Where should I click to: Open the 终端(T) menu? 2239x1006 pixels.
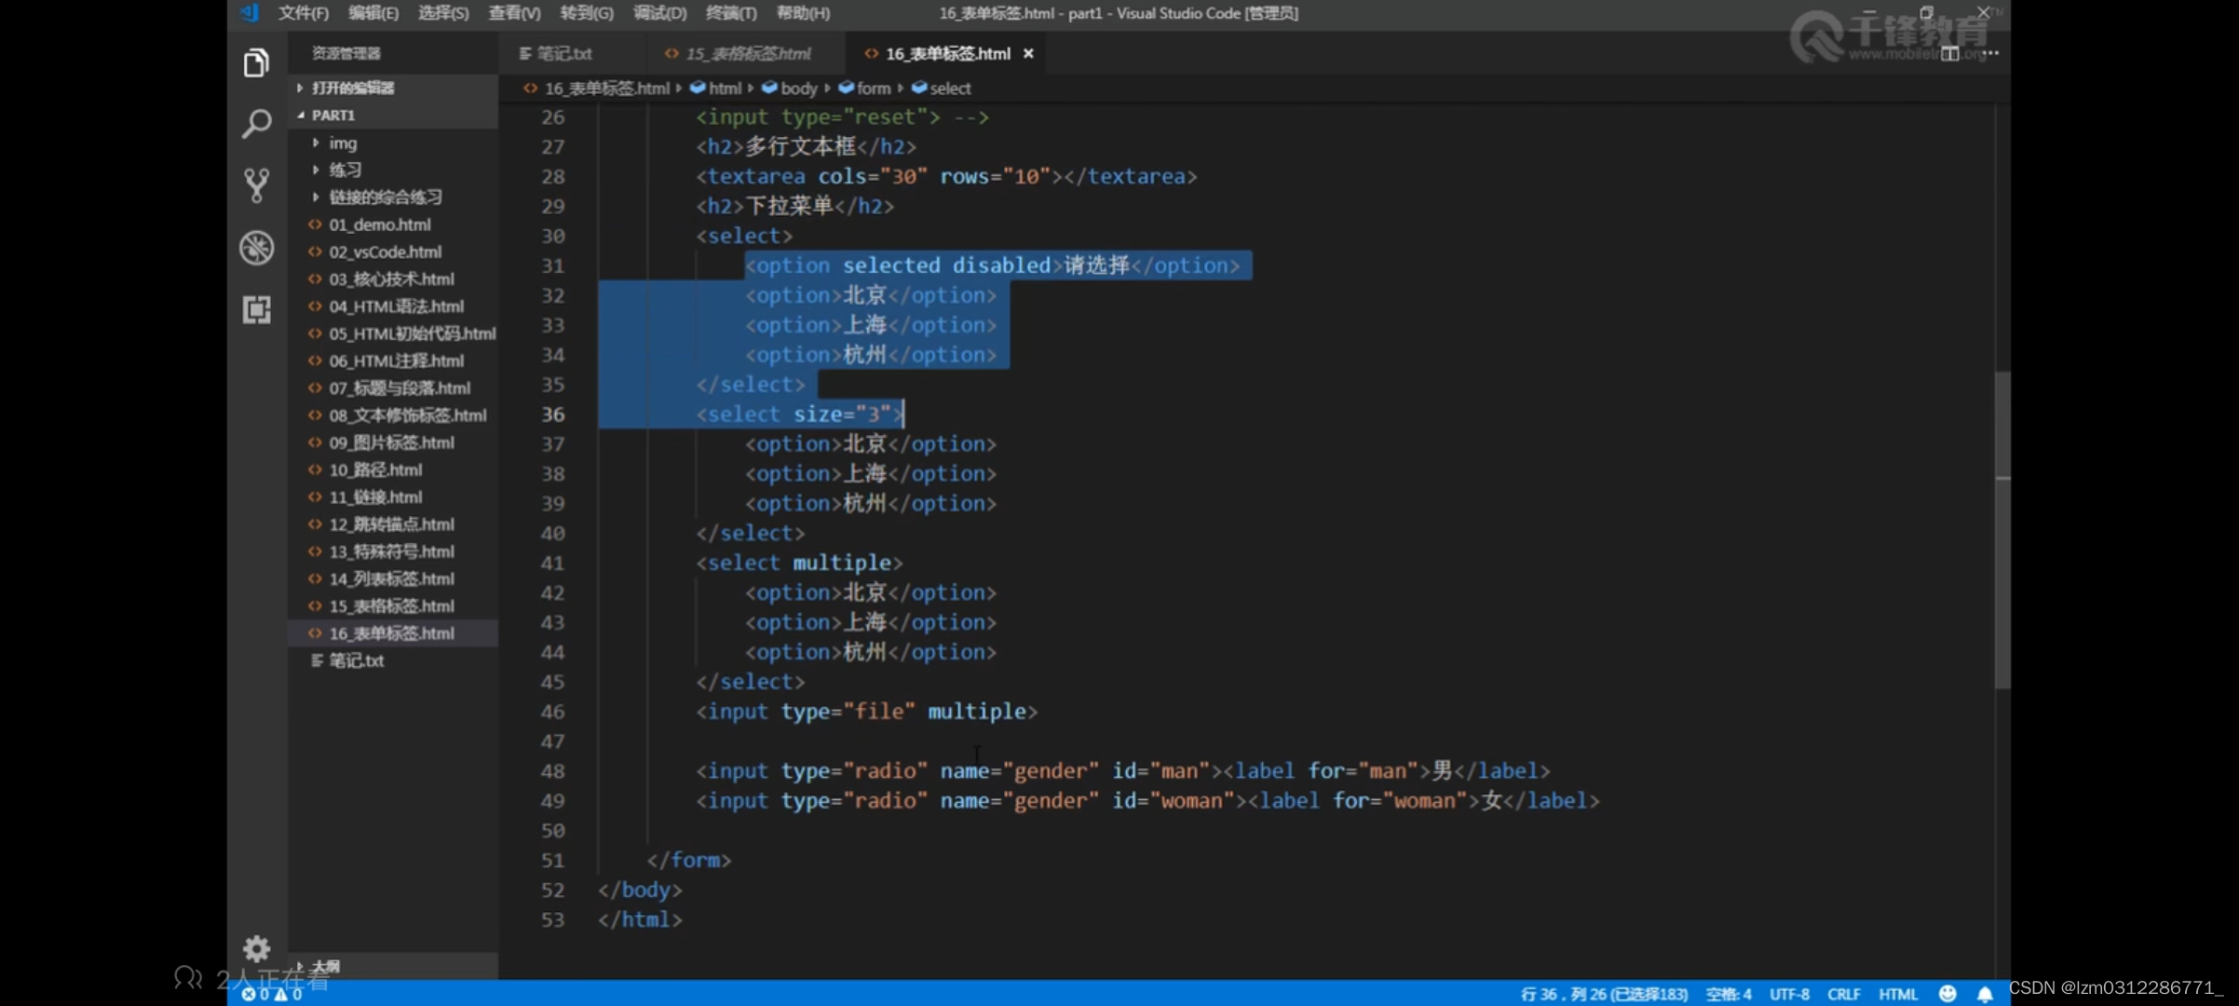click(x=731, y=13)
